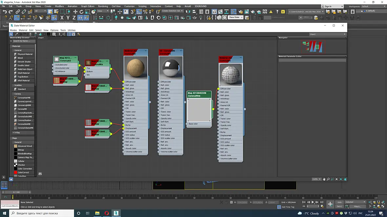Click the warning triangle icon in toolbar

point(271,11)
